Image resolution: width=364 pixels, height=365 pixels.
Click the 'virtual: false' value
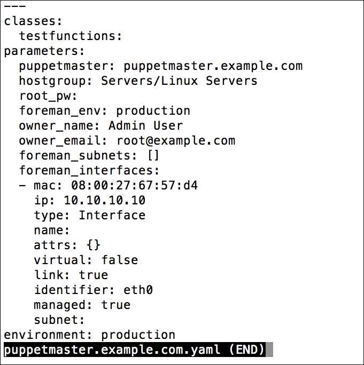click(119, 260)
